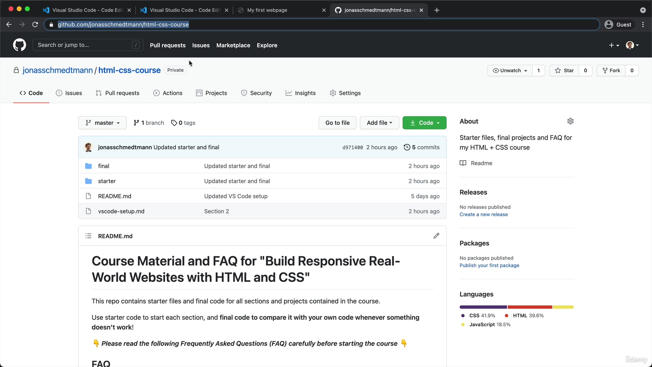This screenshot has height=367, width=652.
Task: Click the CSS segment of languages bar
Action: [483, 307]
